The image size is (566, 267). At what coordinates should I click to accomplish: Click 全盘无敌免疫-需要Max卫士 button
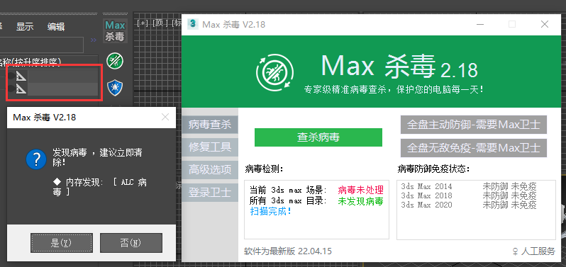[x=474, y=147]
